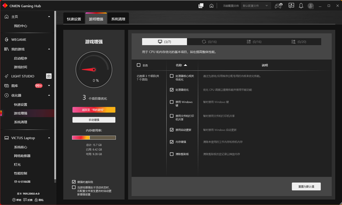Click the 重置为默认值 button
This screenshot has height=205, width=342.
[306, 187]
